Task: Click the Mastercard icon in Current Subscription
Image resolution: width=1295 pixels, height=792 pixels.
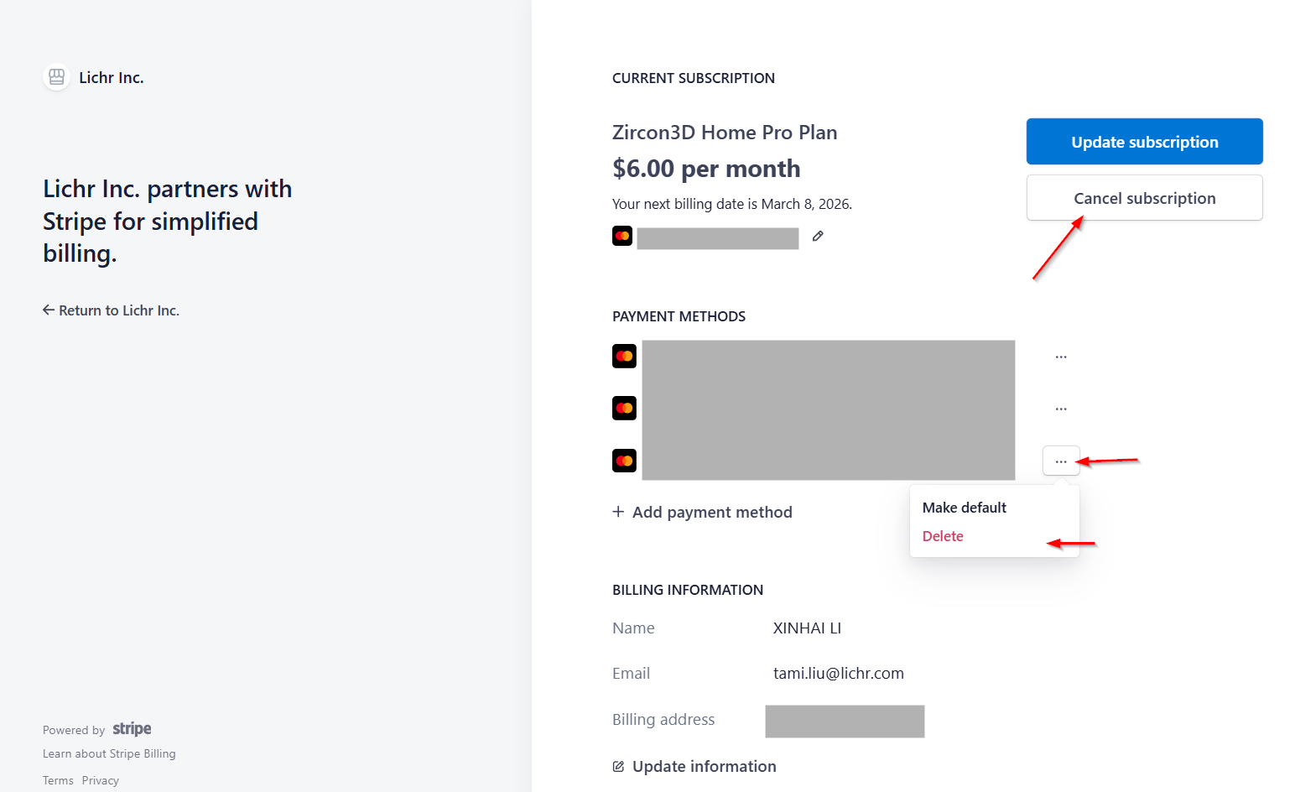Action: (x=622, y=237)
